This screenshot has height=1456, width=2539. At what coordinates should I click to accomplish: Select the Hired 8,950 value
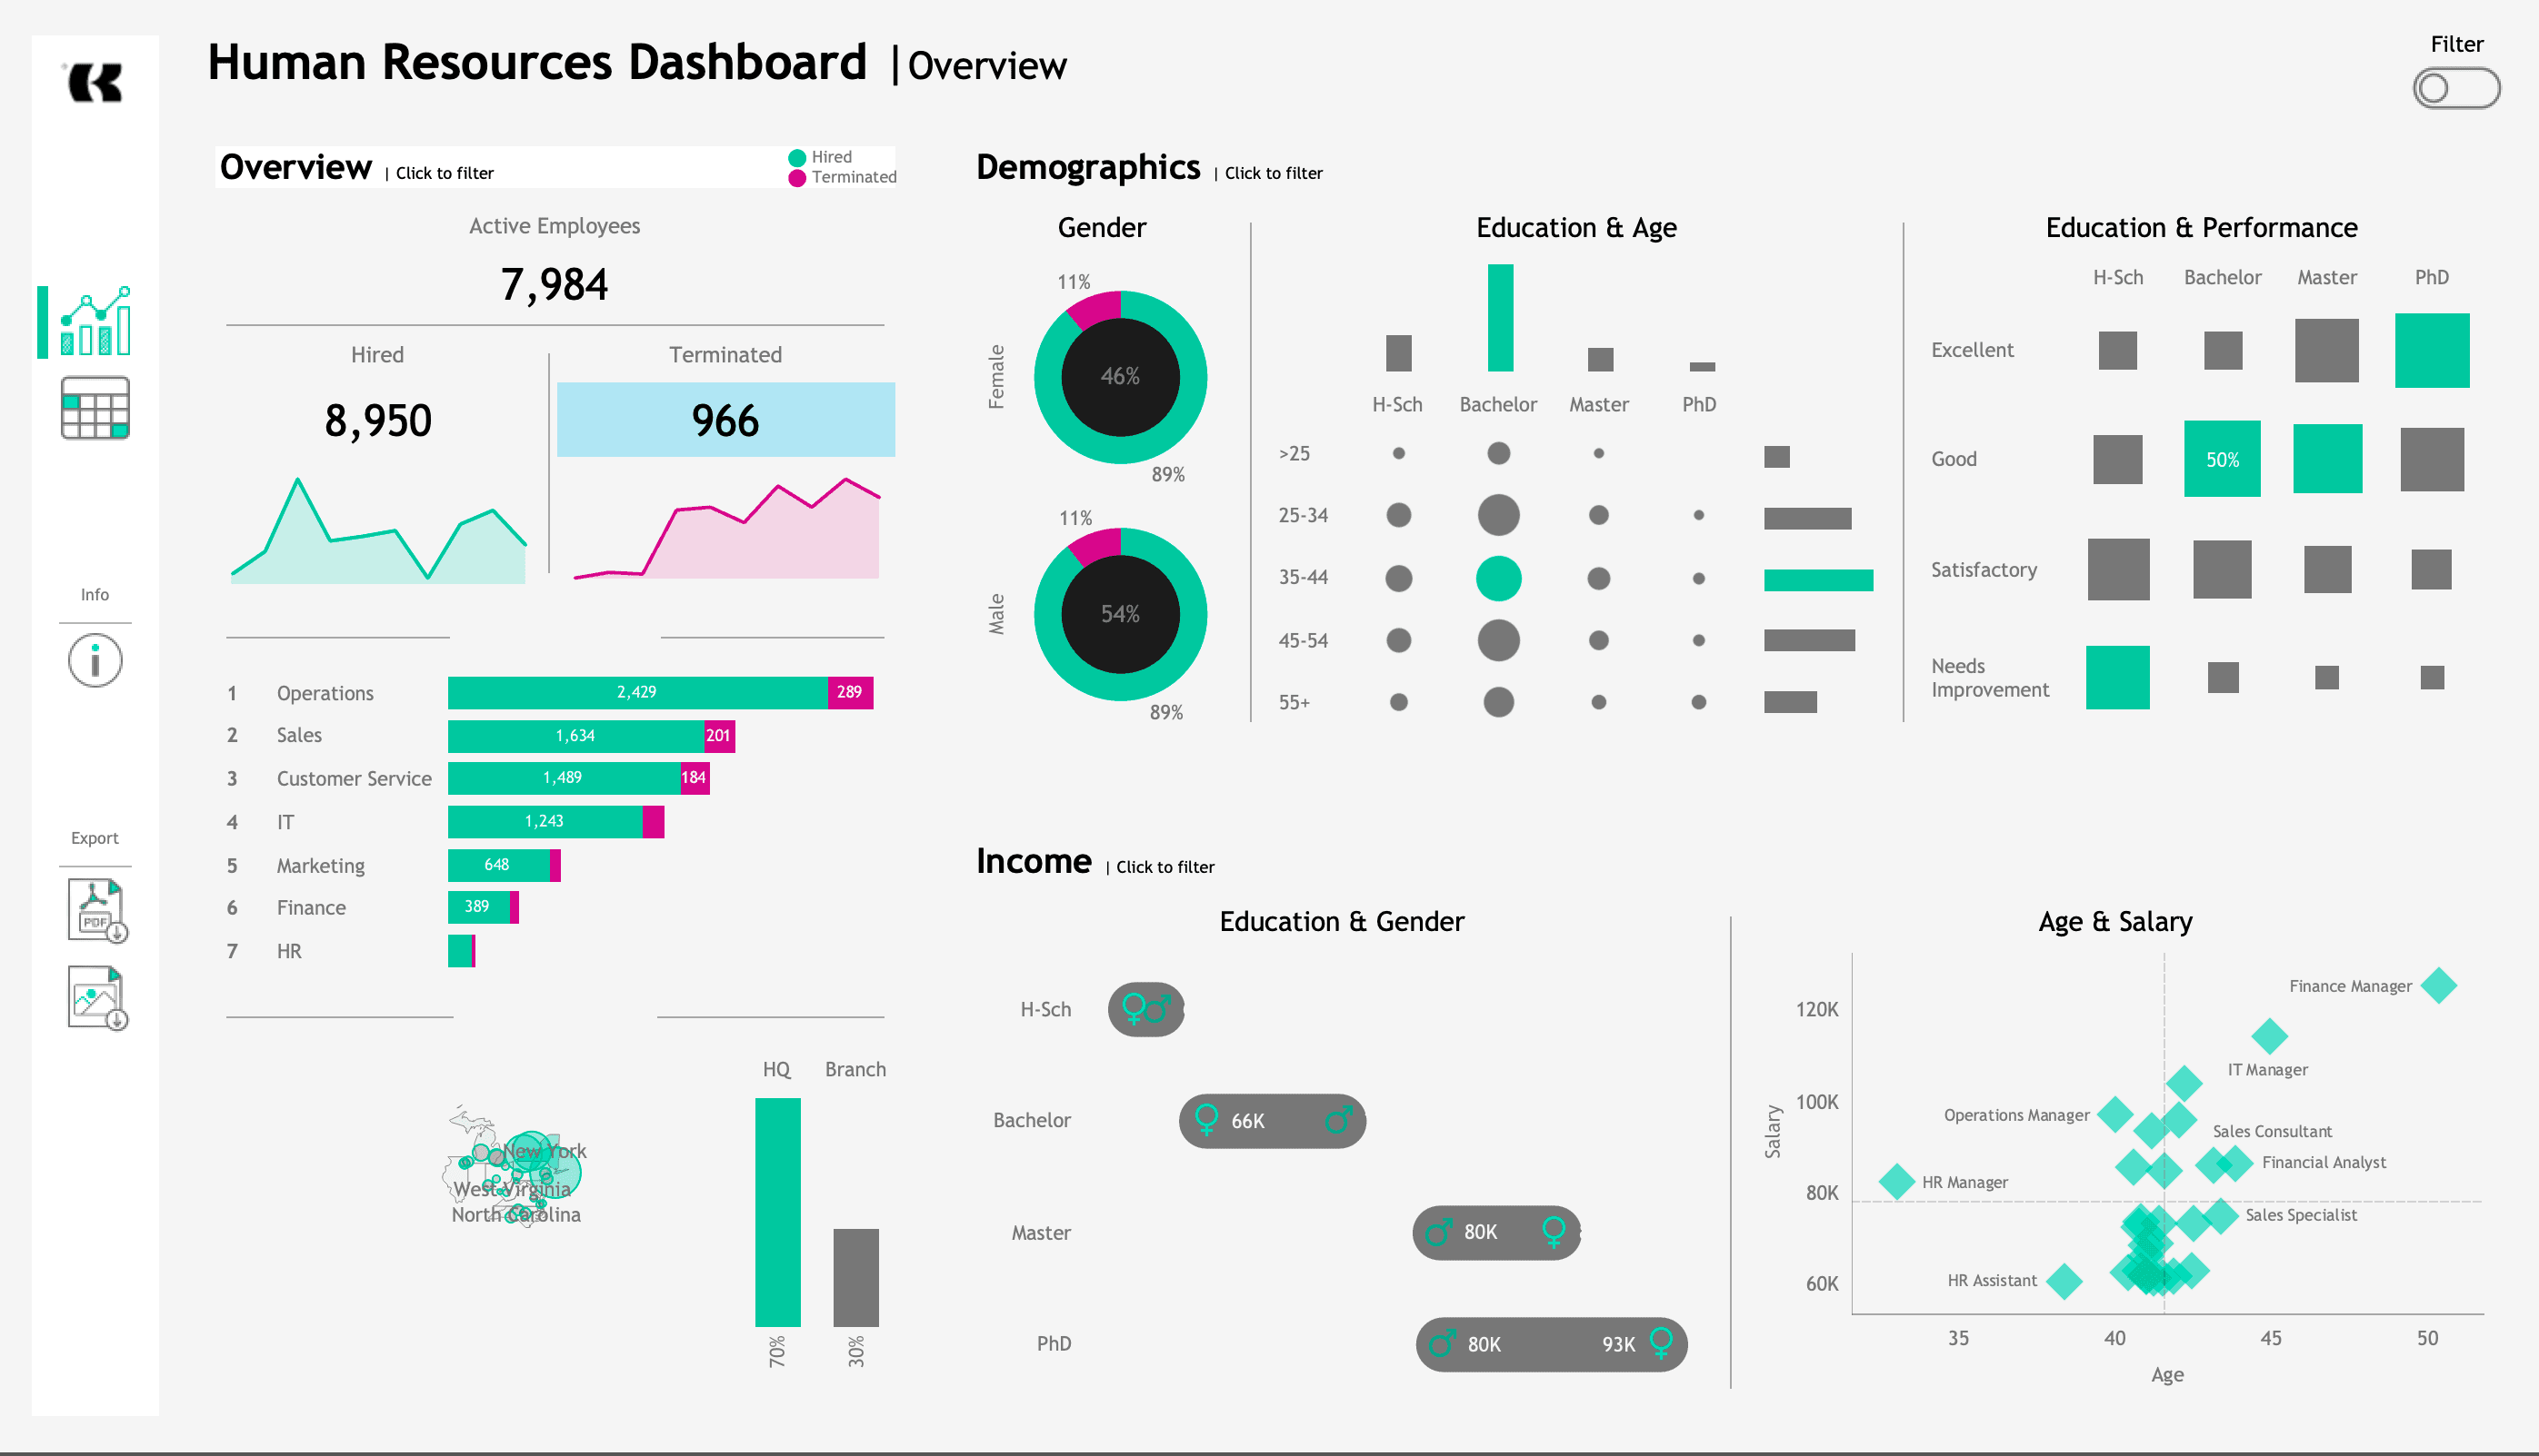tap(378, 421)
